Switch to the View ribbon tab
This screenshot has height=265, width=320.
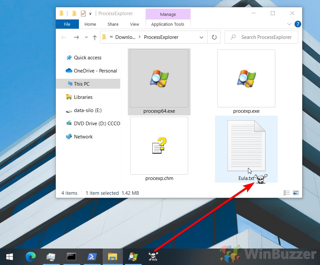134,24
